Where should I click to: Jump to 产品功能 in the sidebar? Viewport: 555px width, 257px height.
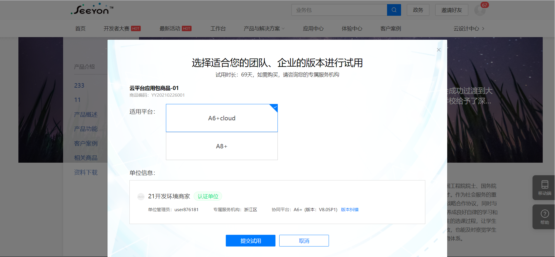86,129
